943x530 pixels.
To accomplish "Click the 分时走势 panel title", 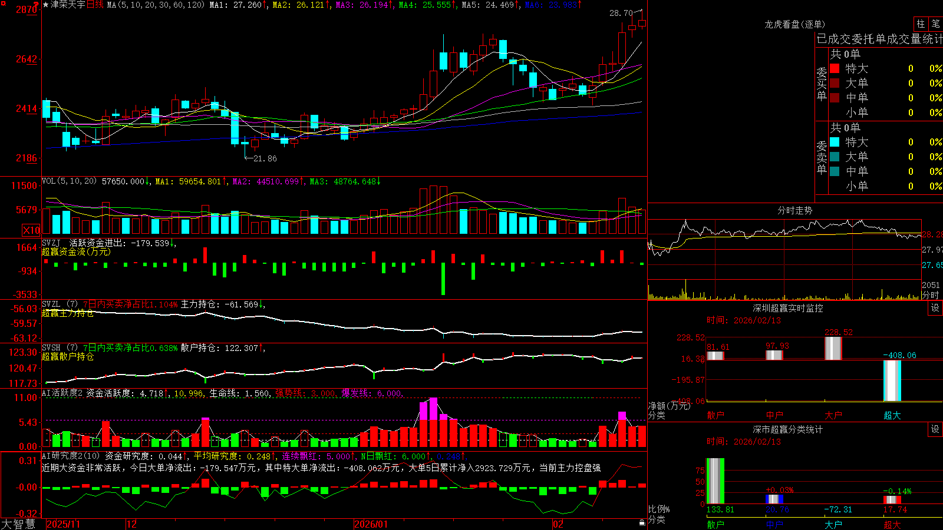I will point(794,210).
